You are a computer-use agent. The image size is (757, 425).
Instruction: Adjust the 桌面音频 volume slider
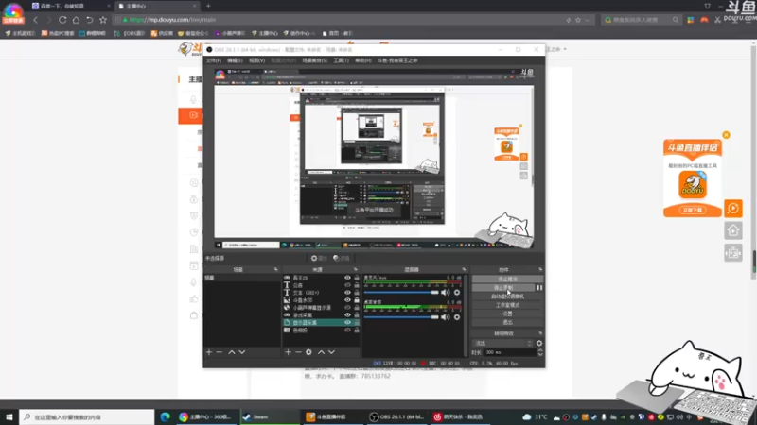(x=401, y=317)
